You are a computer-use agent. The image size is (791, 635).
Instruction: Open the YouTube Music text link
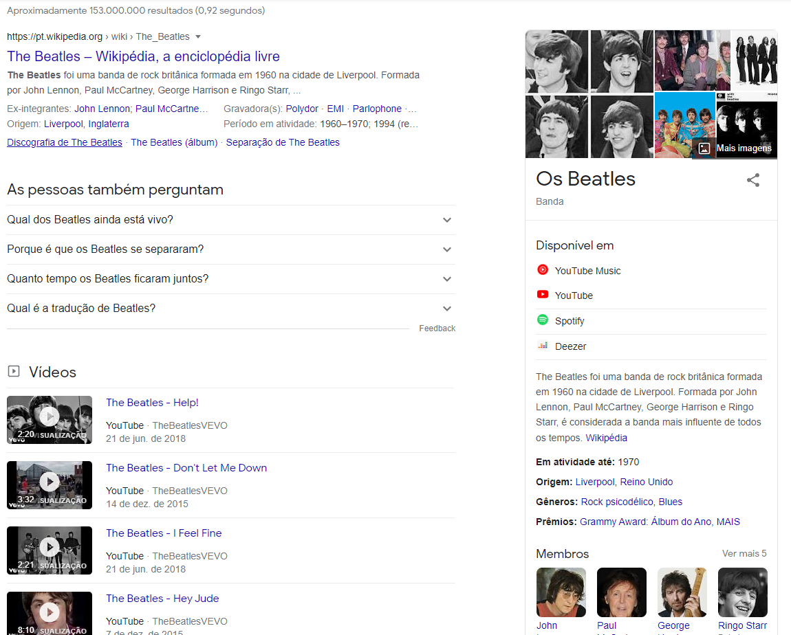coord(587,271)
